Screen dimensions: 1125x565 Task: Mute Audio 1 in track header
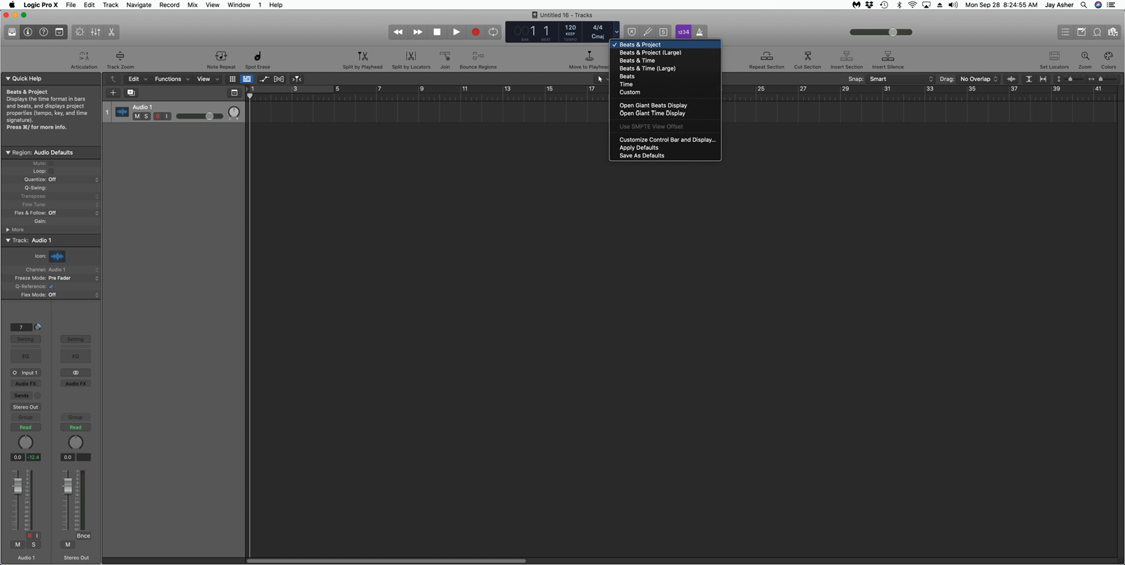[137, 116]
